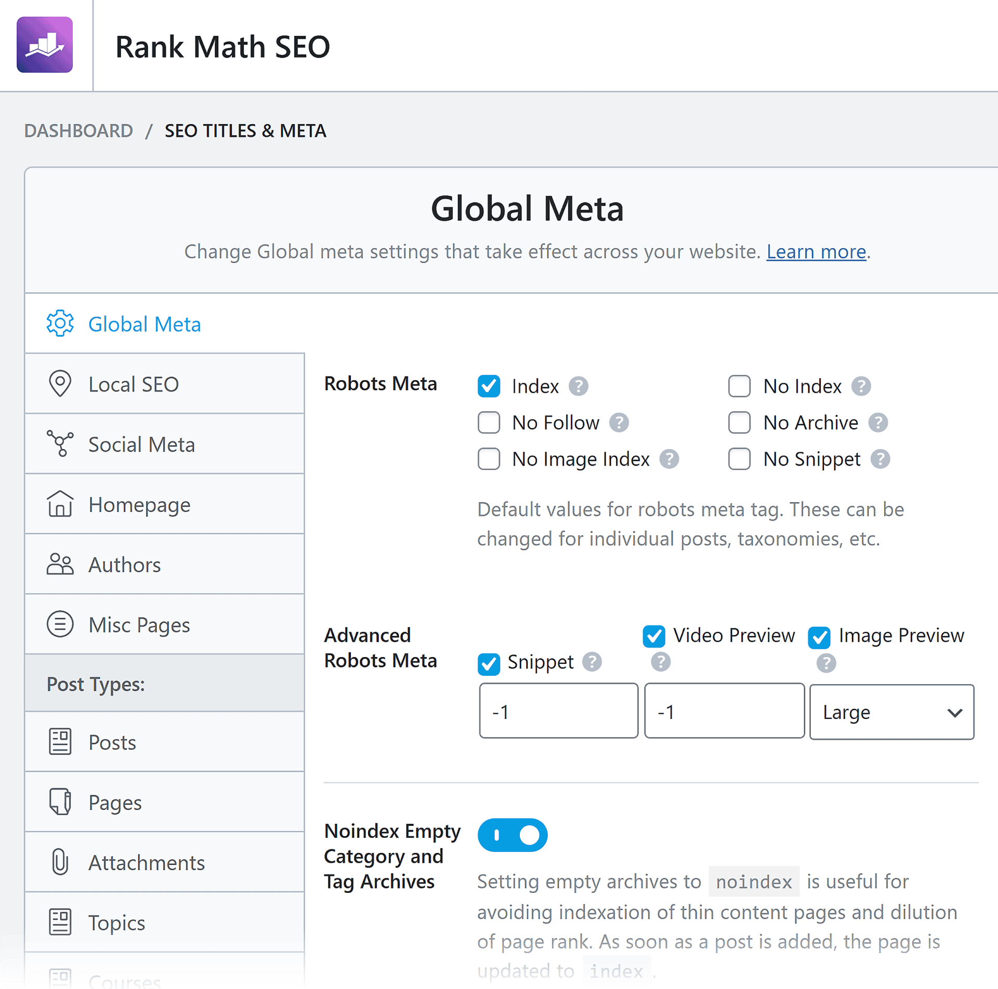The height and width of the screenshot is (989, 998).
Task: Click the Homepage house icon
Action: pos(60,504)
